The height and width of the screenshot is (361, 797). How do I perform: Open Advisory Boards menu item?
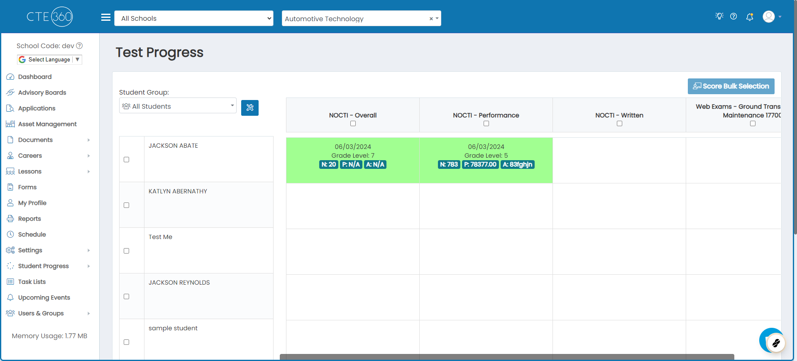point(42,93)
